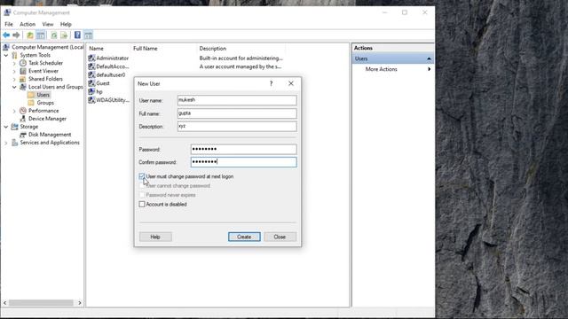Expand the Performance node

pos(14,111)
